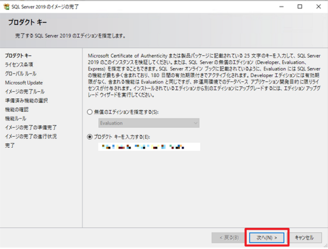Close the SQL Server setup window
This screenshot has width=328, height=249.
point(319,6)
